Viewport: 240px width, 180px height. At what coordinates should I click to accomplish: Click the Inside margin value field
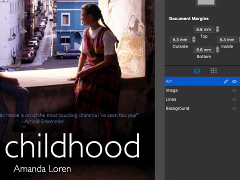[x=227, y=39]
